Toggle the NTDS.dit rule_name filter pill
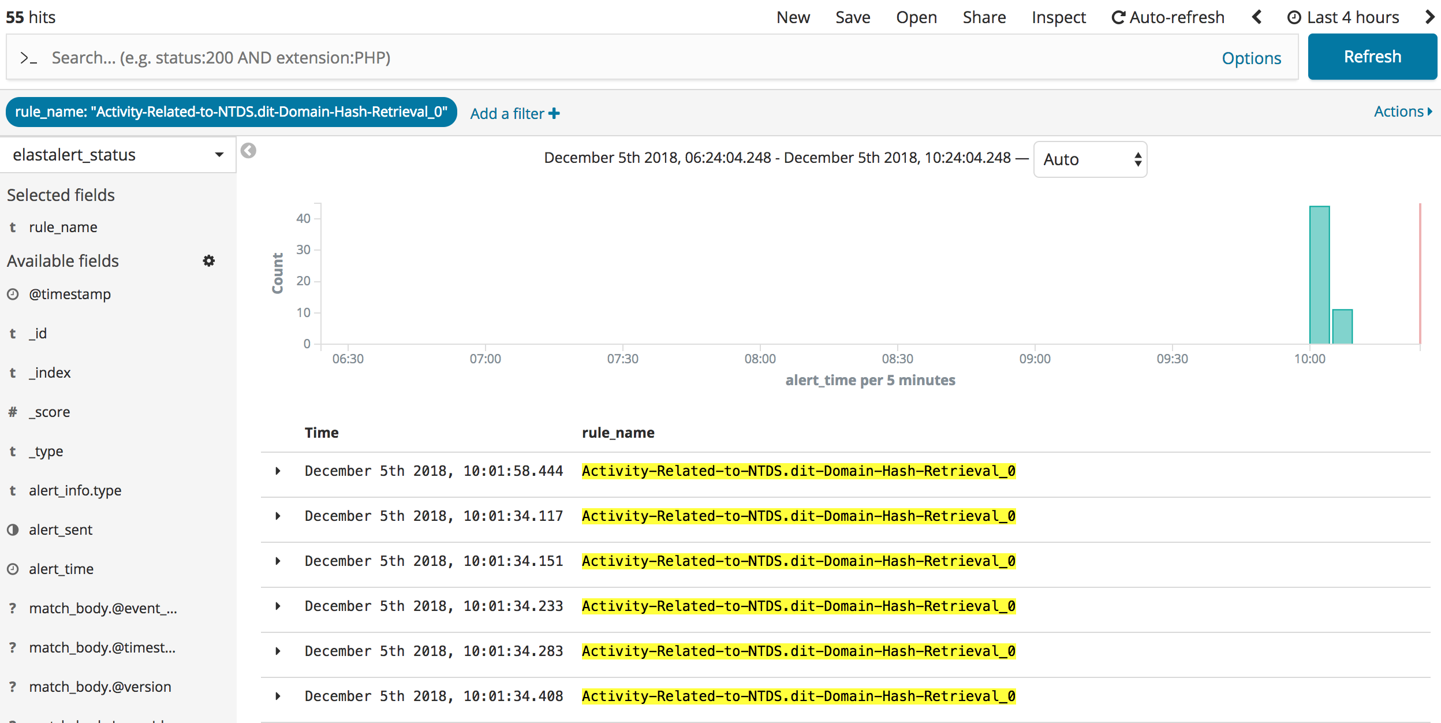The height and width of the screenshot is (723, 1441). (230, 111)
